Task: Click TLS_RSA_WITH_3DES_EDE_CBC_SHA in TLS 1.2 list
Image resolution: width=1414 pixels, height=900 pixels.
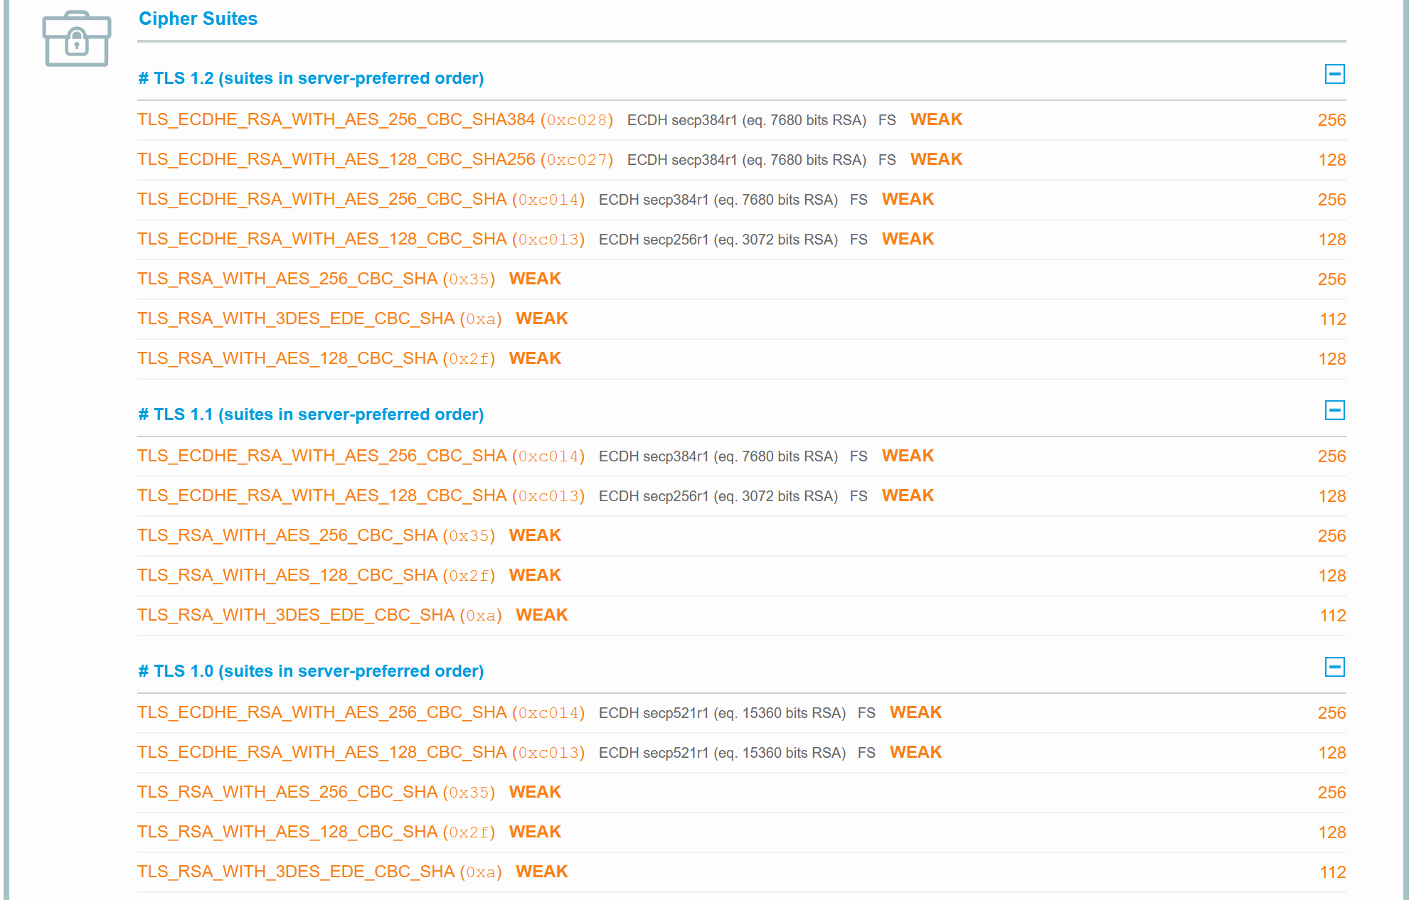Action: pyautogui.click(x=296, y=318)
